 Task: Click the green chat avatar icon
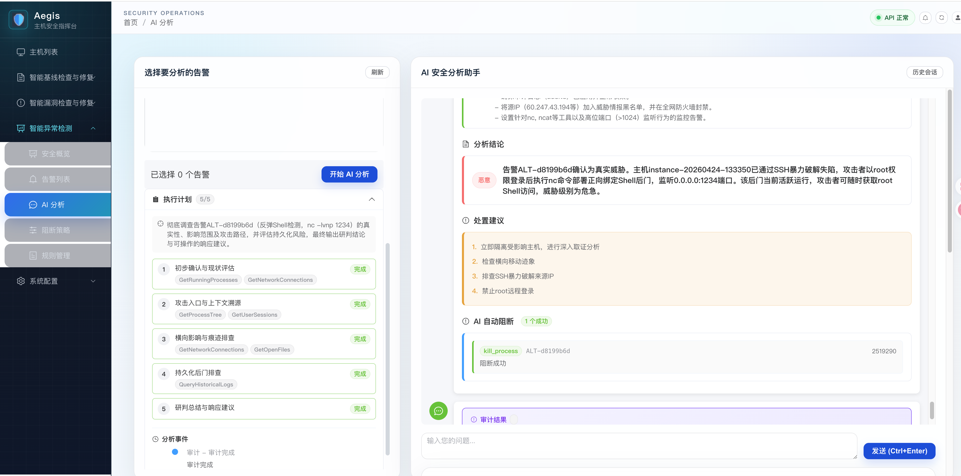tap(438, 411)
